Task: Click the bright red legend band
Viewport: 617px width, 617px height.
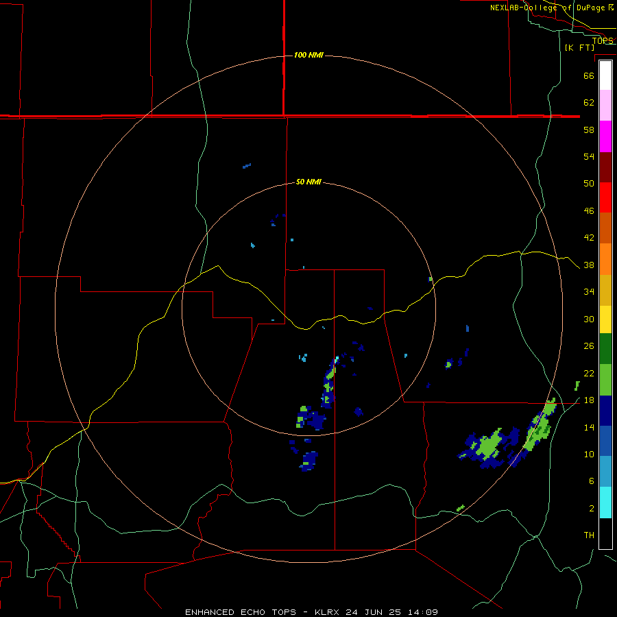Action: (605, 197)
